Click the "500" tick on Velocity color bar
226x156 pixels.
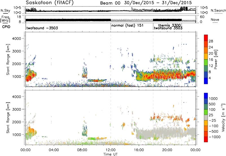point(212,104)
